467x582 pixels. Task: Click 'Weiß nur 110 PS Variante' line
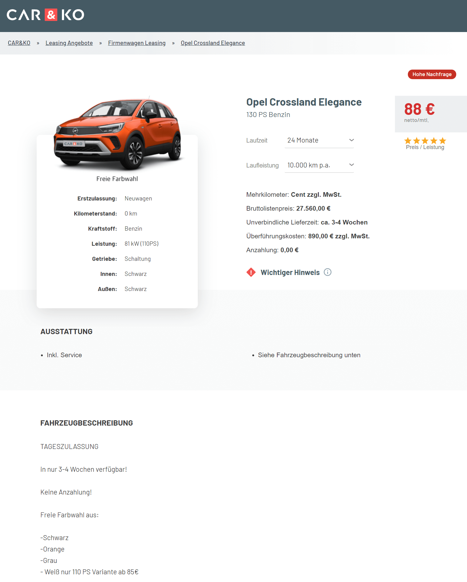coord(90,572)
